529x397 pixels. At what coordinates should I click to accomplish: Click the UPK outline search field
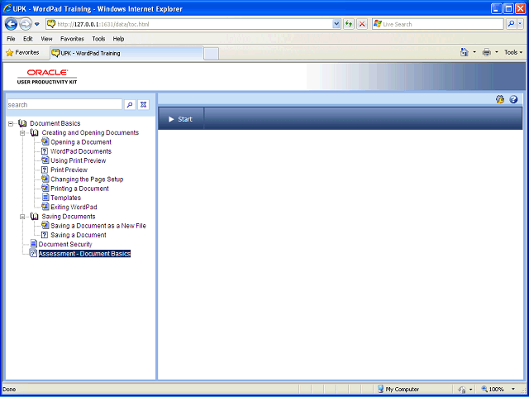coord(64,105)
